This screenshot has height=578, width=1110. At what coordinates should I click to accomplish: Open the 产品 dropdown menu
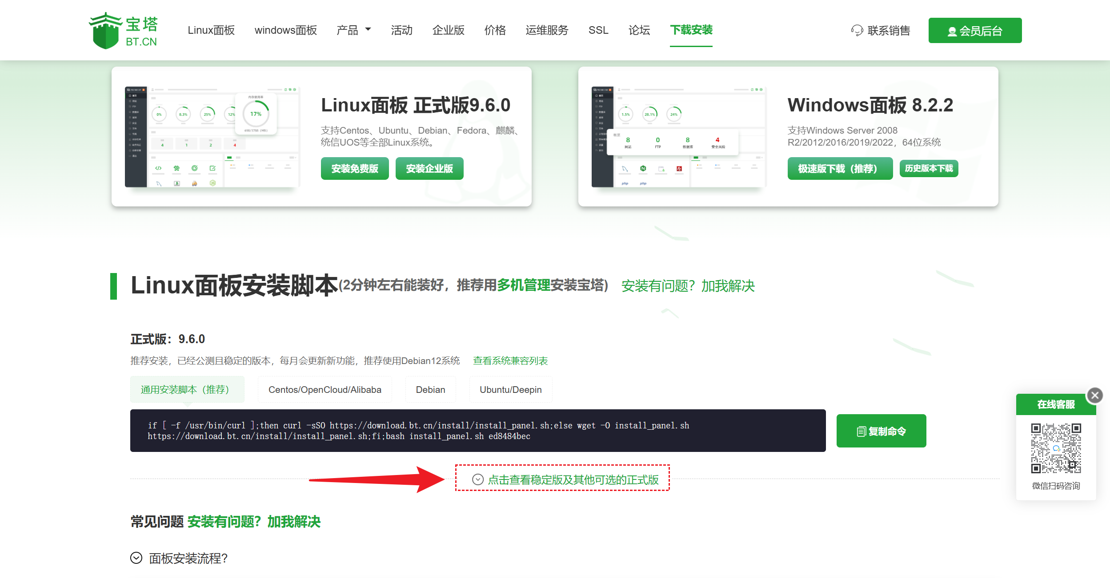coord(354,30)
